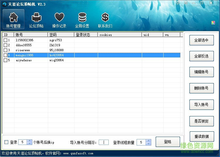Select account 1156002386 text
220x157 pixels.
click(x=25, y=40)
